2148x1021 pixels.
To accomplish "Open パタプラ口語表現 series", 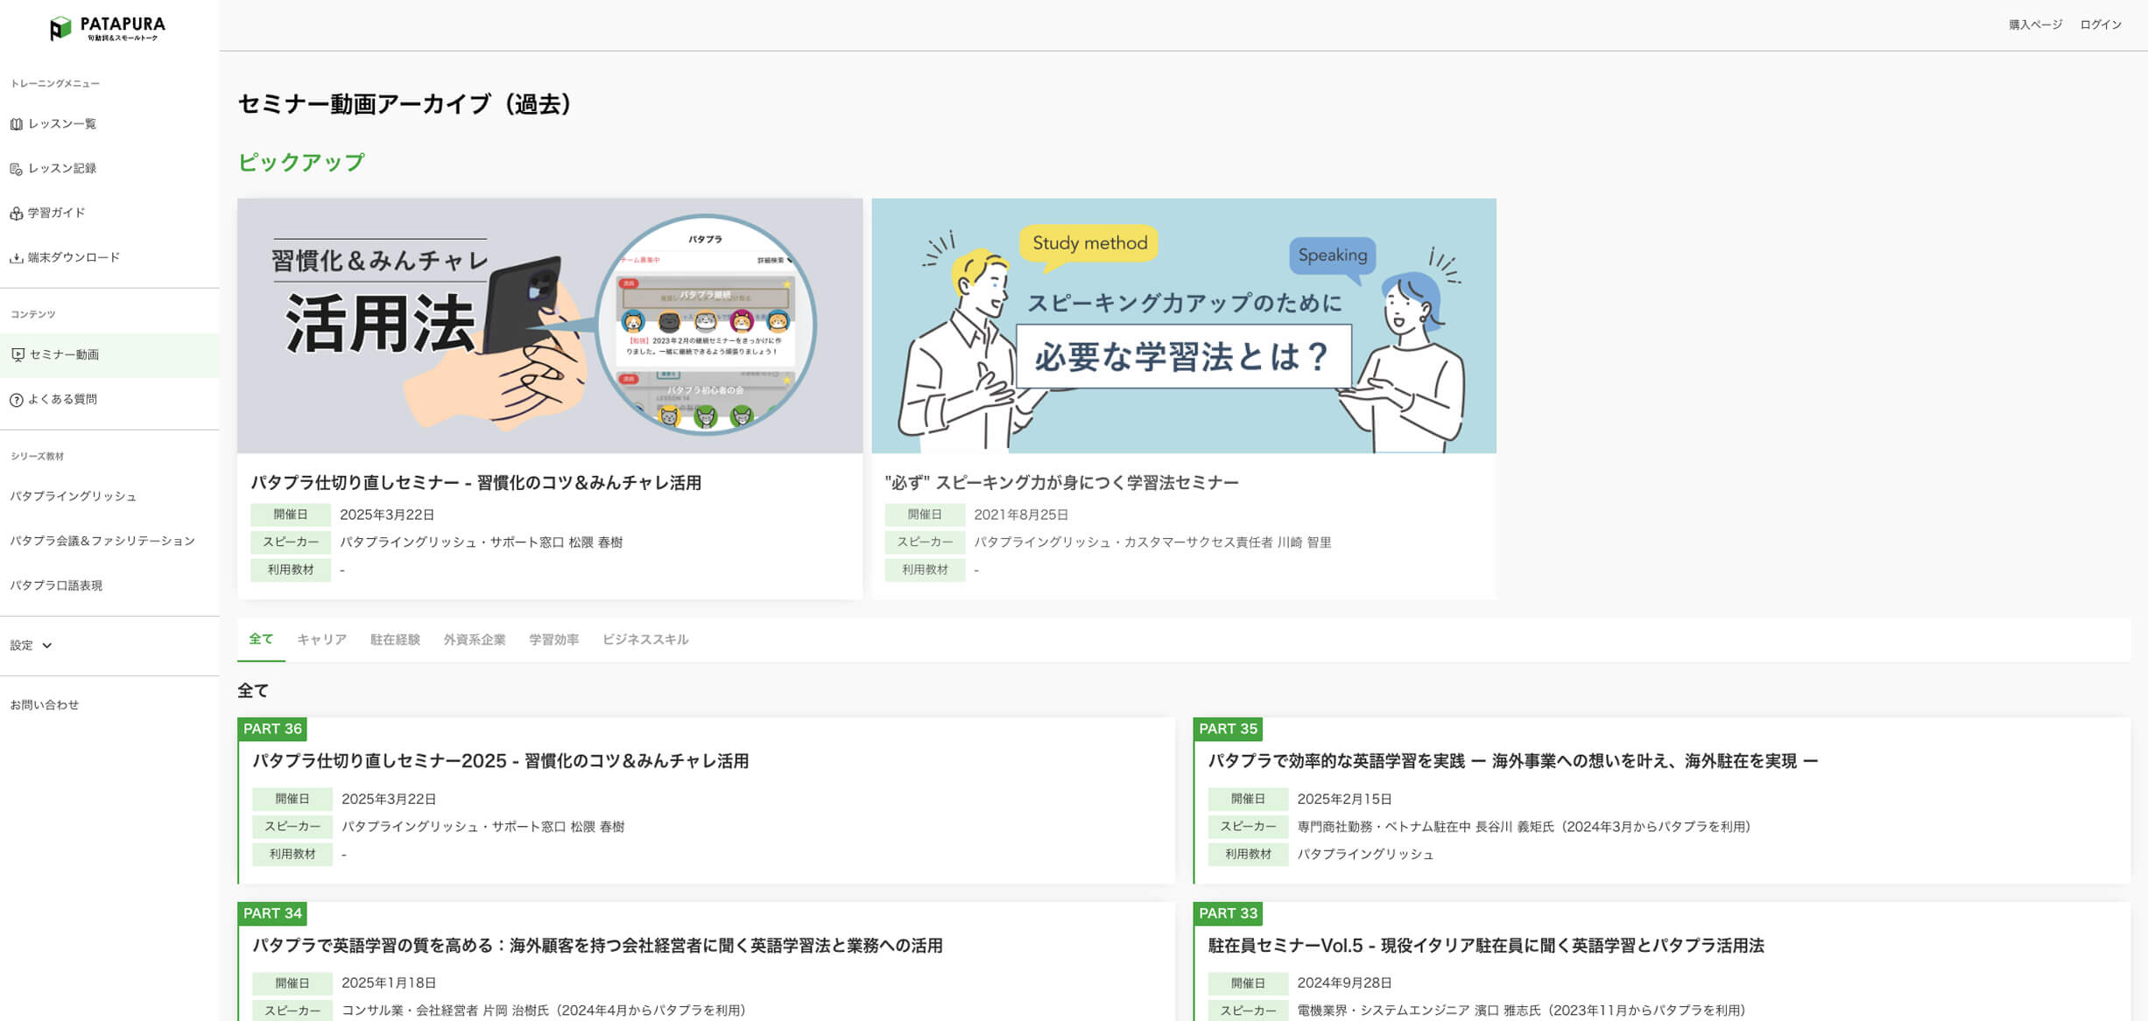I will click(56, 585).
